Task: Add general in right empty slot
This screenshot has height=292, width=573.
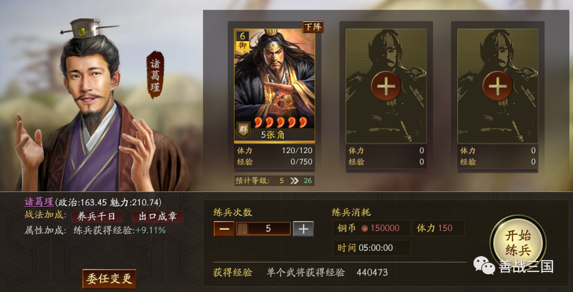Action: (x=497, y=86)
